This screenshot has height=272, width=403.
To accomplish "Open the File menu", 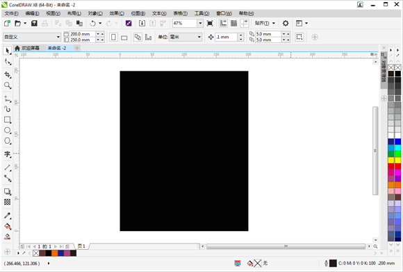I will (12, 13).
